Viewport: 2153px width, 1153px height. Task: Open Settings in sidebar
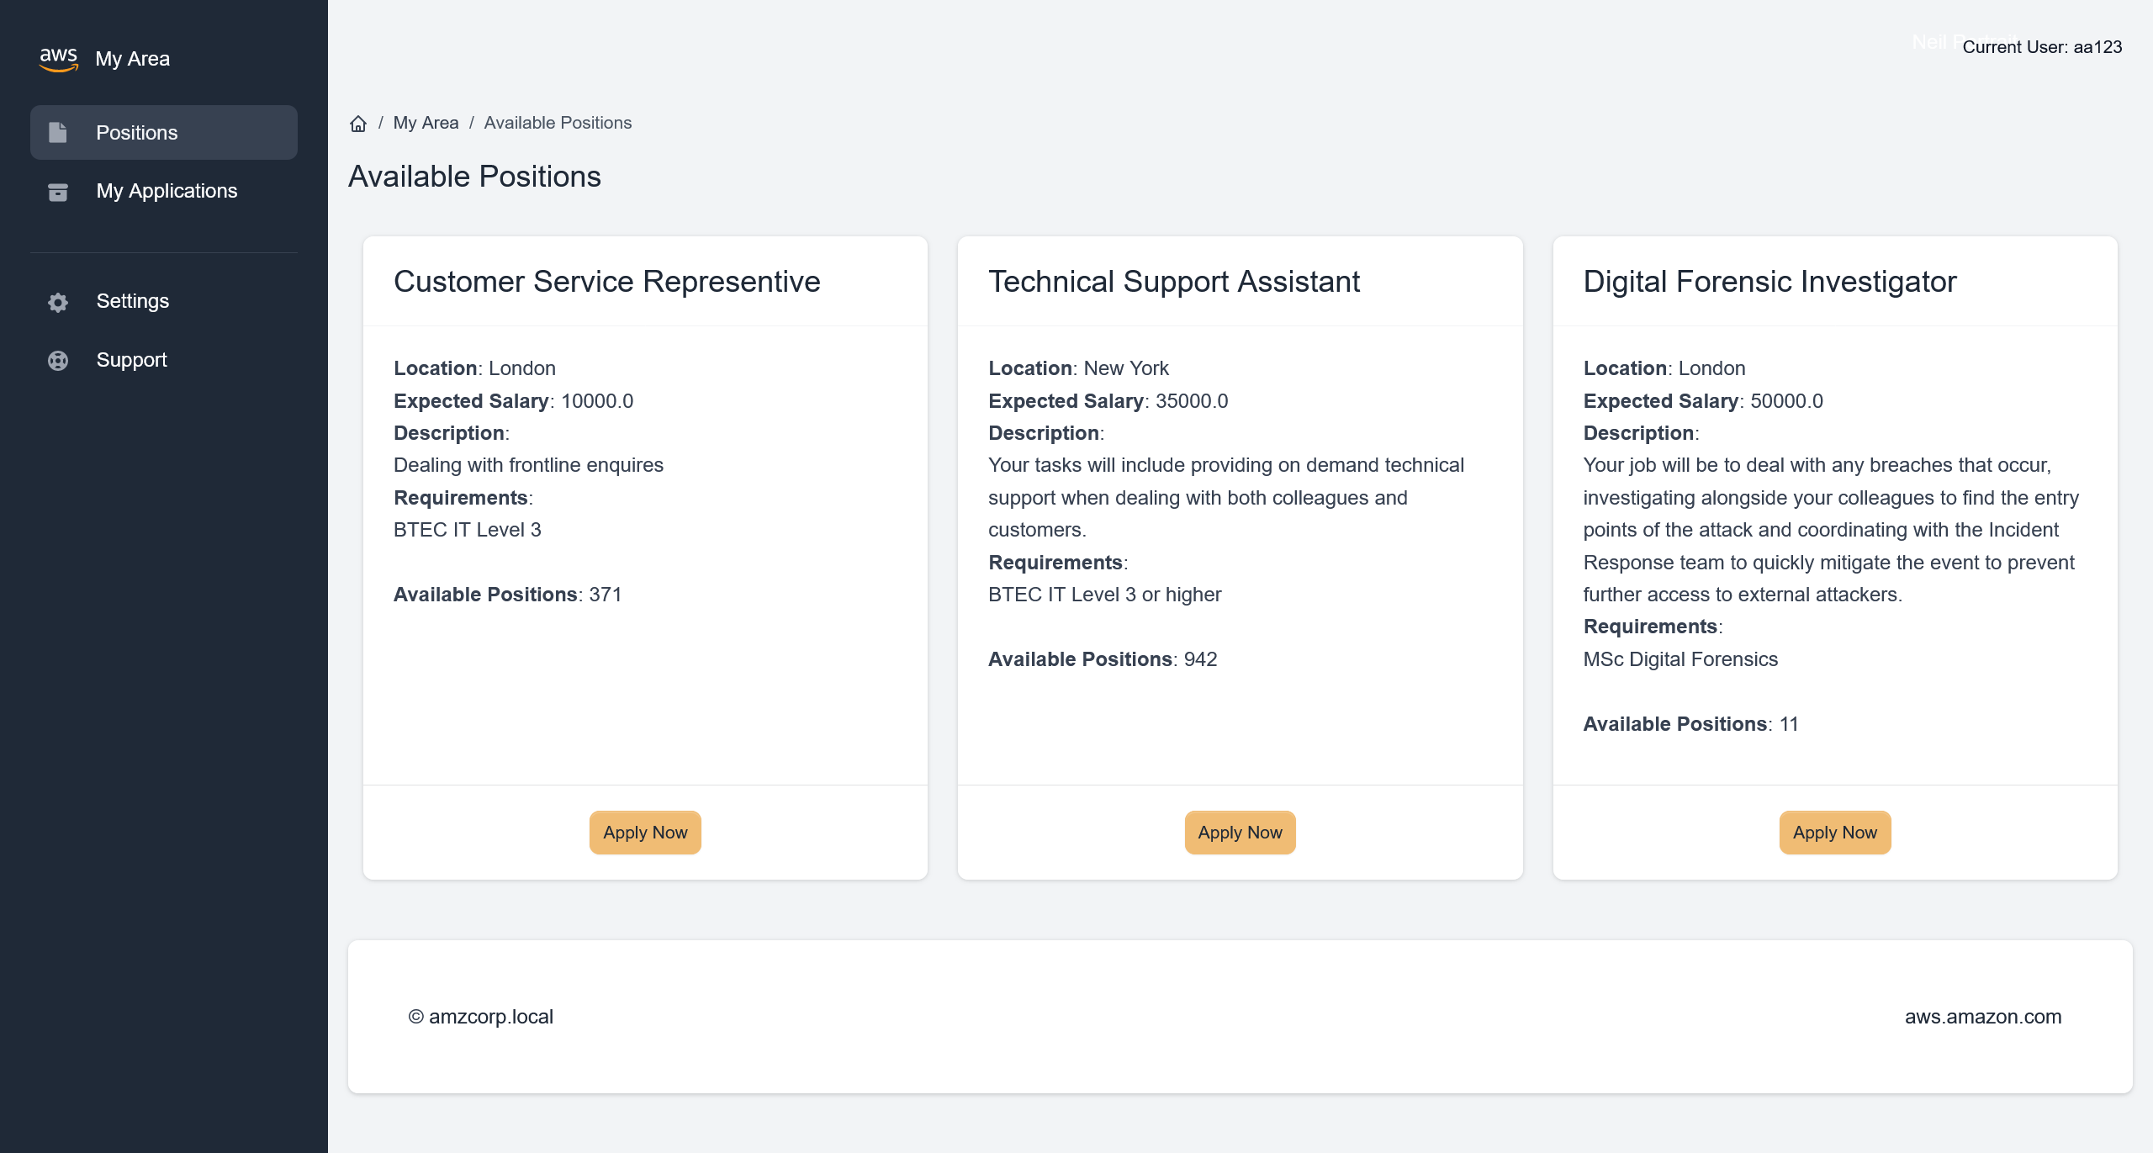coord(164,301)
